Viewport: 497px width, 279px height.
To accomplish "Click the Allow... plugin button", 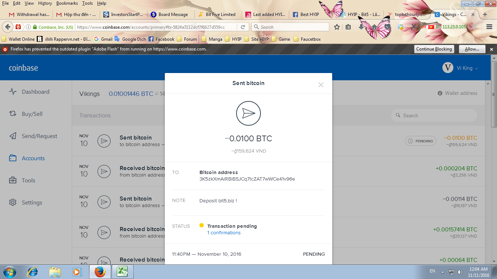I will pyautogui.click(x=472, y=49).
